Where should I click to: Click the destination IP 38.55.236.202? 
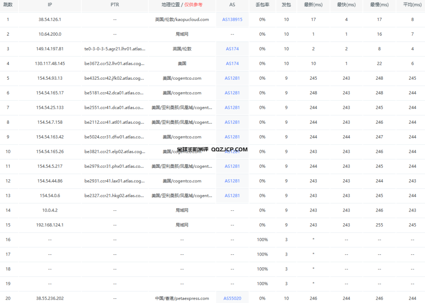coord(50,298)
